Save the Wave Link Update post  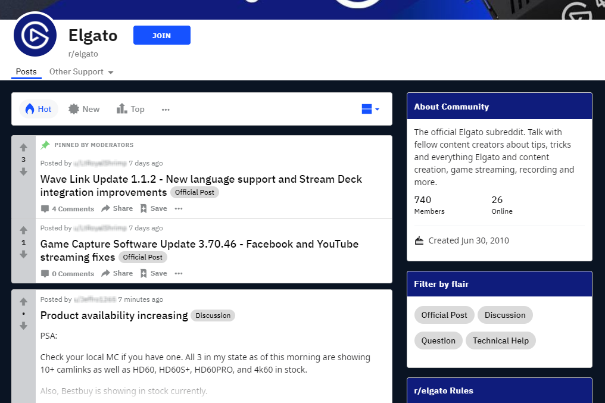point(153,209)
